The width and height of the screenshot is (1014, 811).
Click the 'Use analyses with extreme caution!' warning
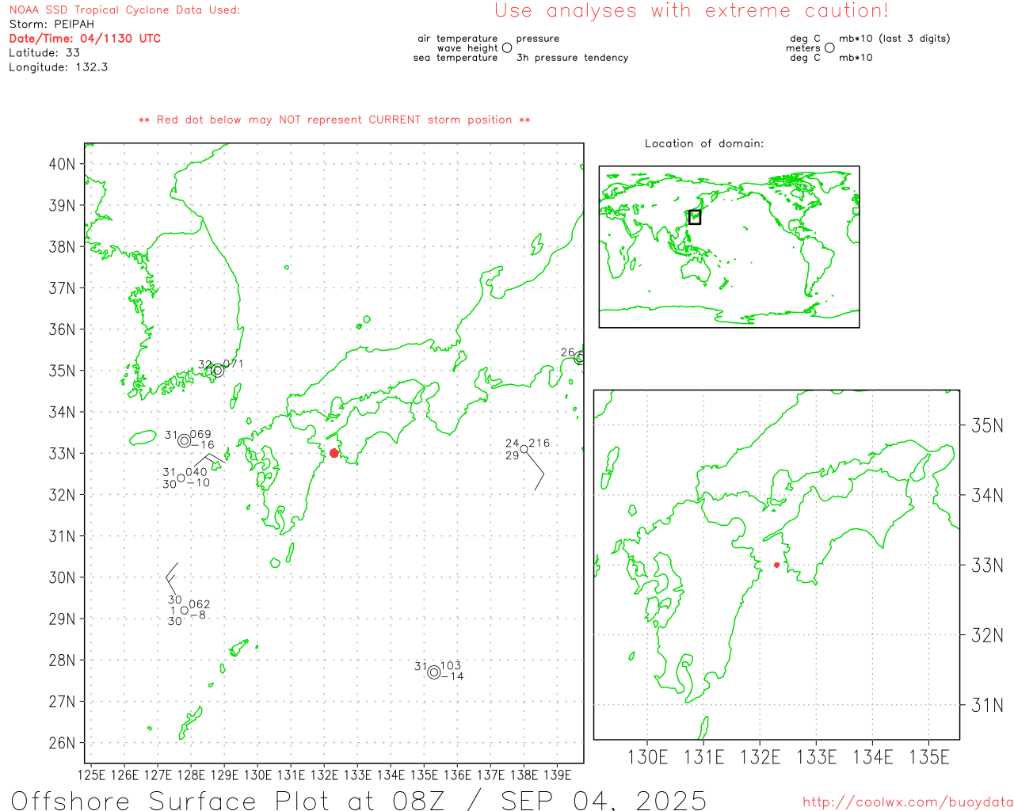(692, 10)
